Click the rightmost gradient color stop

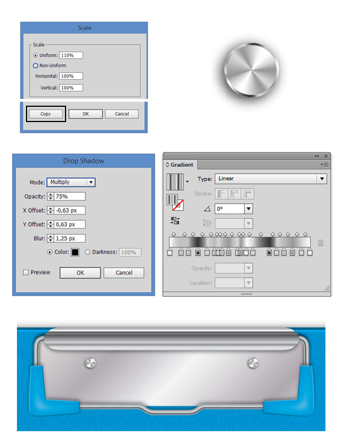(310, 252)
